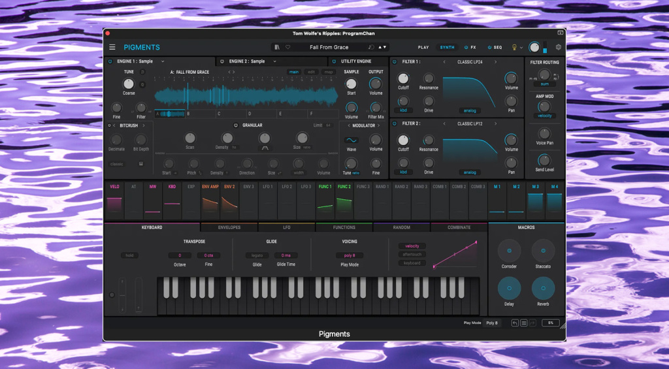Click Filter 1 analog mode button
The image size is (669, 369).
(470, 111)
